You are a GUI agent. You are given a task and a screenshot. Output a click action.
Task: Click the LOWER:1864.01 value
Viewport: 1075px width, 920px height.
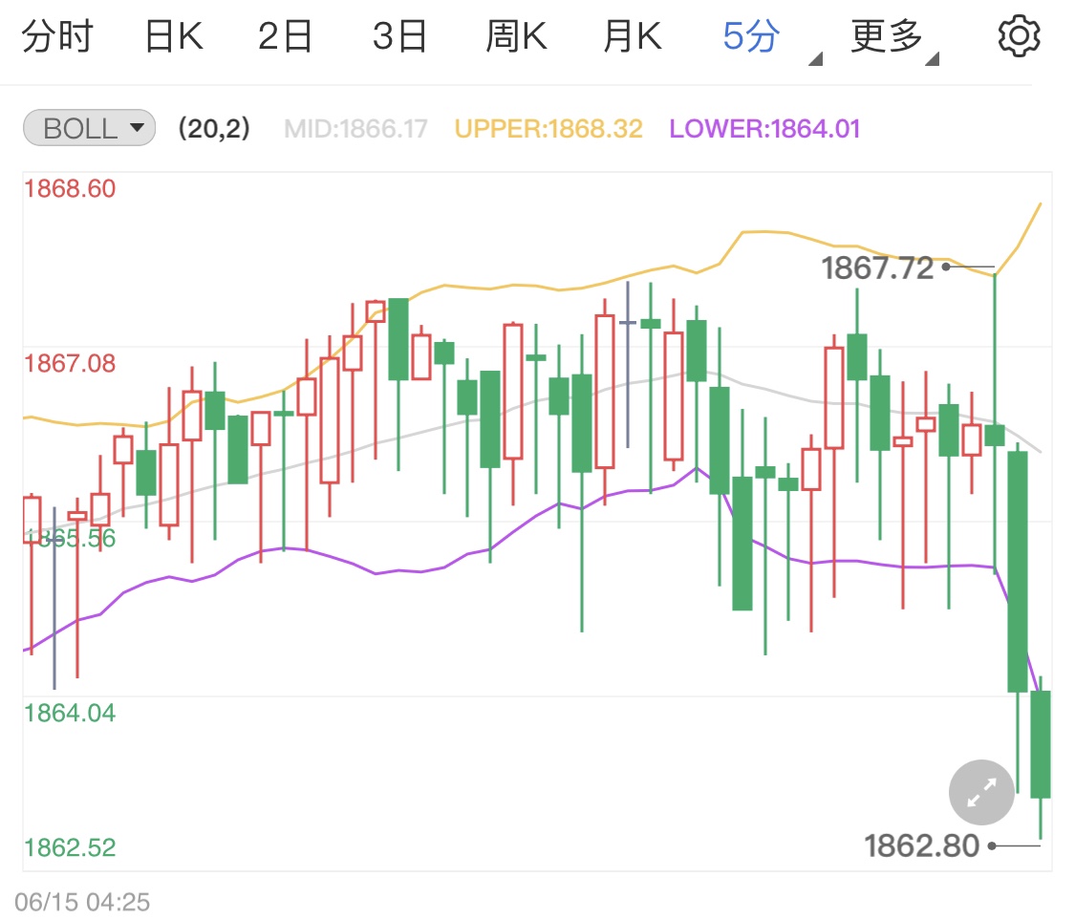(x=764, y=129)
